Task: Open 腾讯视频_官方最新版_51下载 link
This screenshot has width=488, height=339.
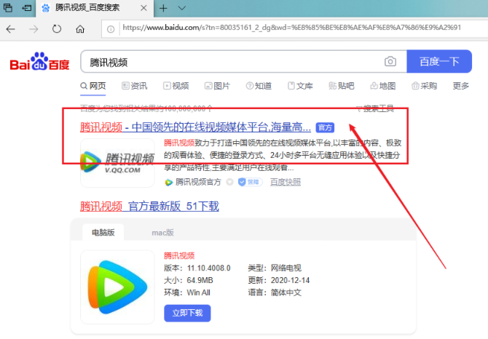Action: click(149, 207)
